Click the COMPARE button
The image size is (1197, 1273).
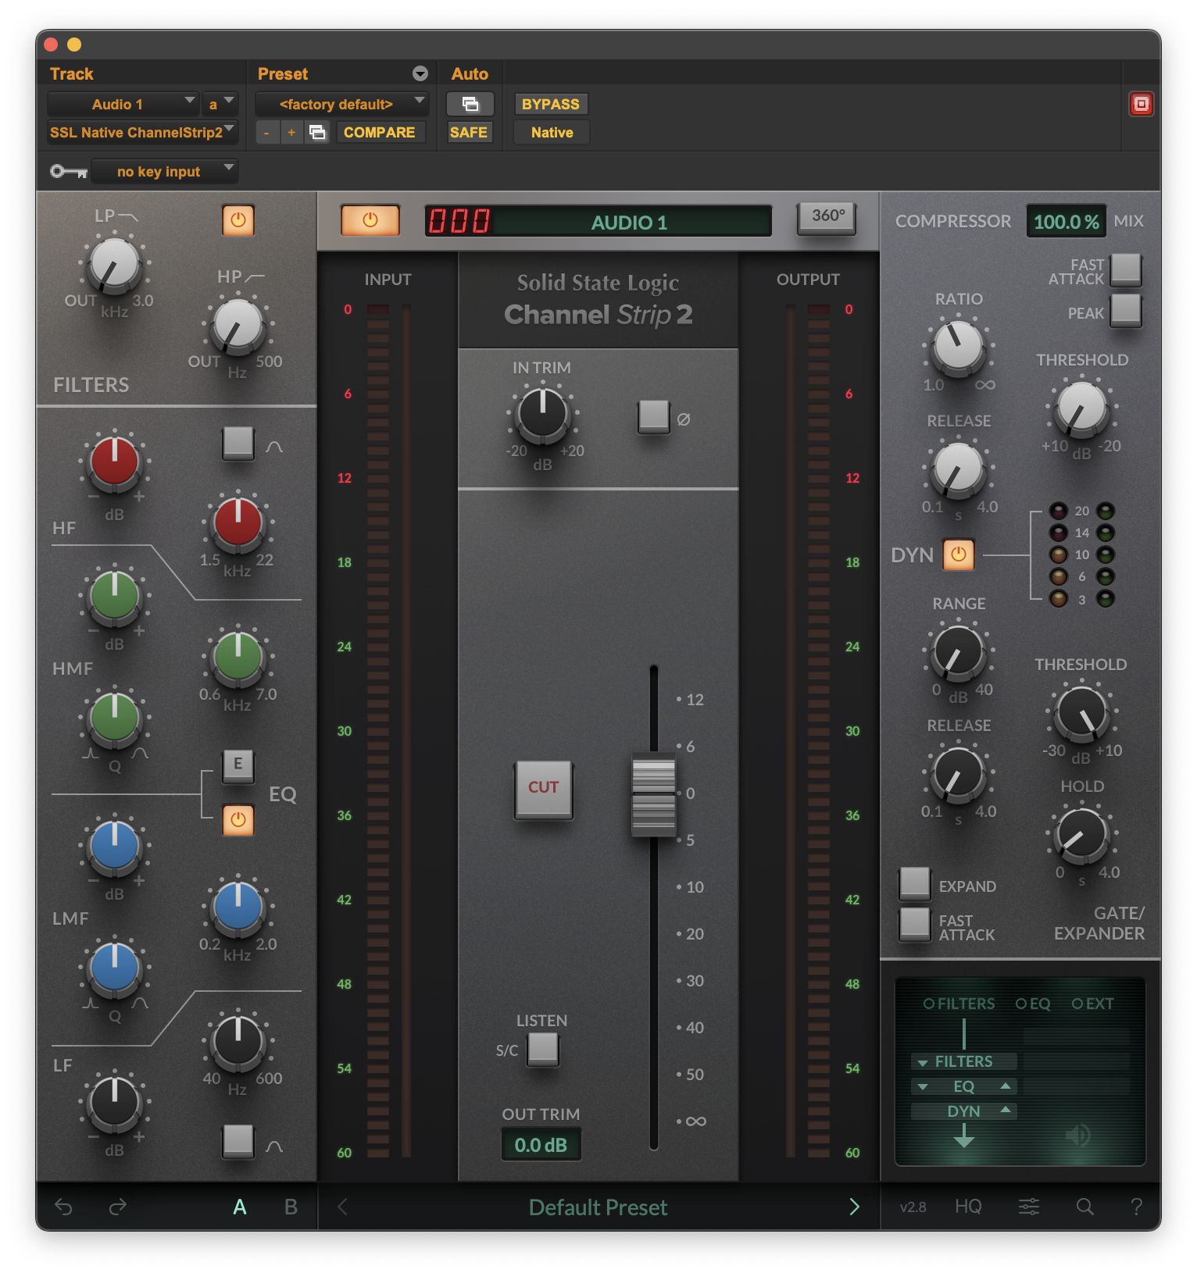[x=380, y=132]
